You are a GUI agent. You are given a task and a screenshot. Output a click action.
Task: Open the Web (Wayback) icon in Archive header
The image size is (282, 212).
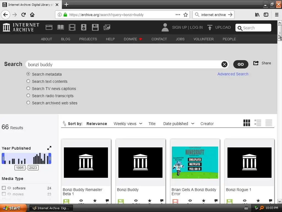[x=49, y=27]
